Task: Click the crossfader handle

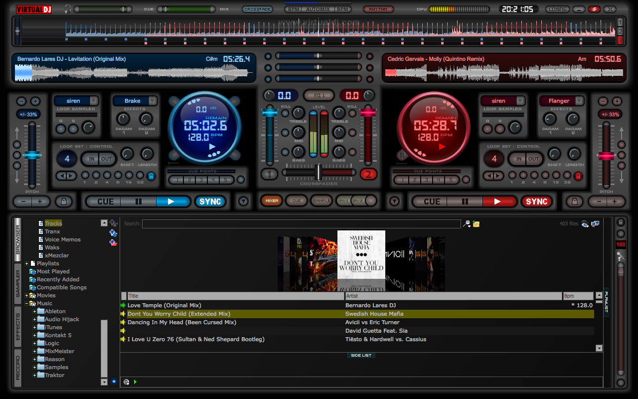Action: (x=319, y=172)
